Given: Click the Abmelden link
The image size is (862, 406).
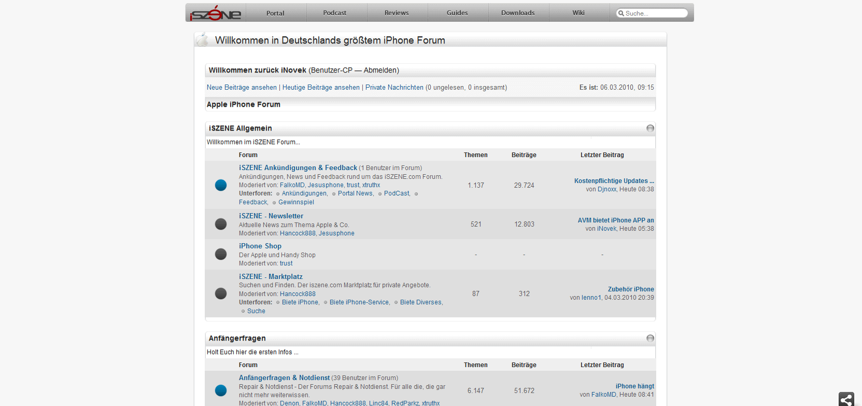Looking at the screenshot, I should (380, 70).
